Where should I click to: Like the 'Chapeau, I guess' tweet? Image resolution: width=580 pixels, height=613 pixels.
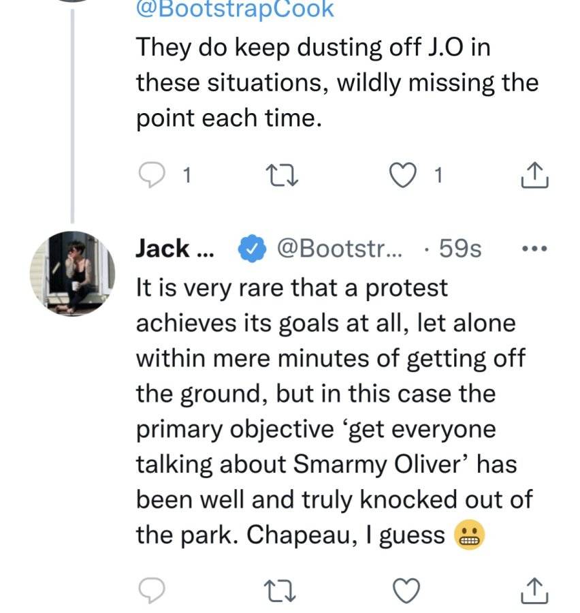click(x=406, y=591)
